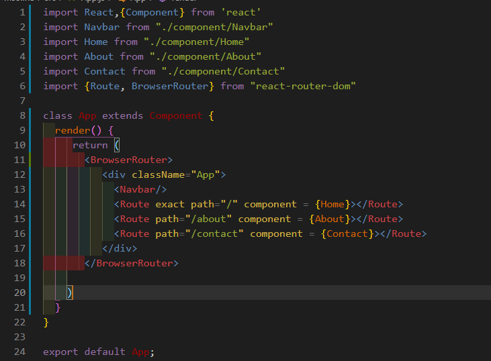The width and height of the screenshot is (491, 361).
Task: Click line number 22 in the gutter
Action: [19, 322]
